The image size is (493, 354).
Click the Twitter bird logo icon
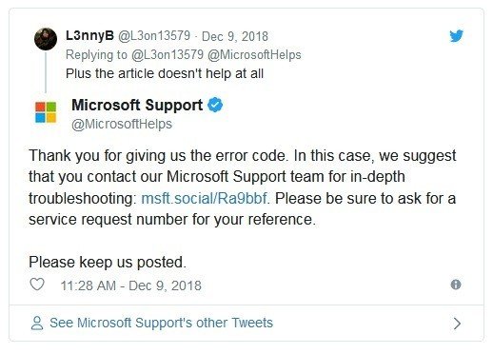click(x=456, y=36)
